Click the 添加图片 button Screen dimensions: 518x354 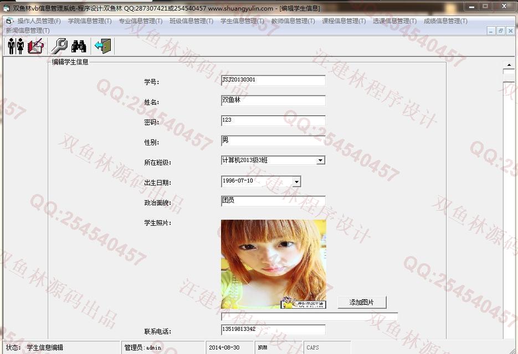coord(362,302)
